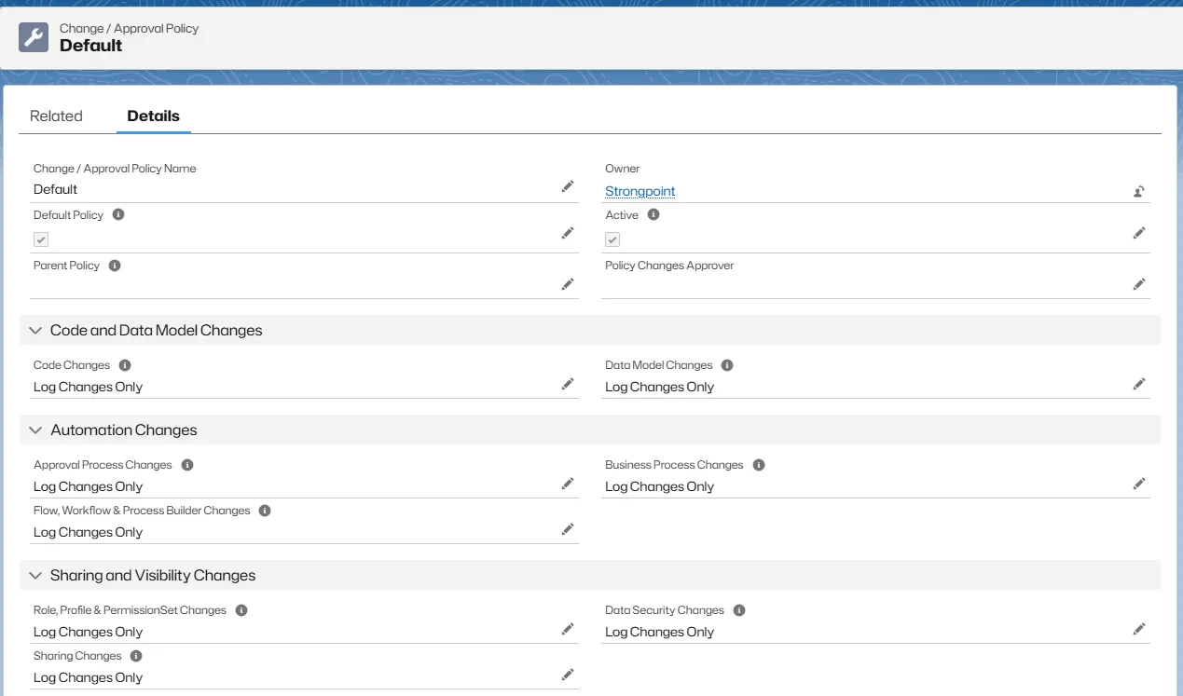The width and height of the screenshot is (1183, 696).
Task: Collapse the Automation Changes section
Action: point(36,430)
